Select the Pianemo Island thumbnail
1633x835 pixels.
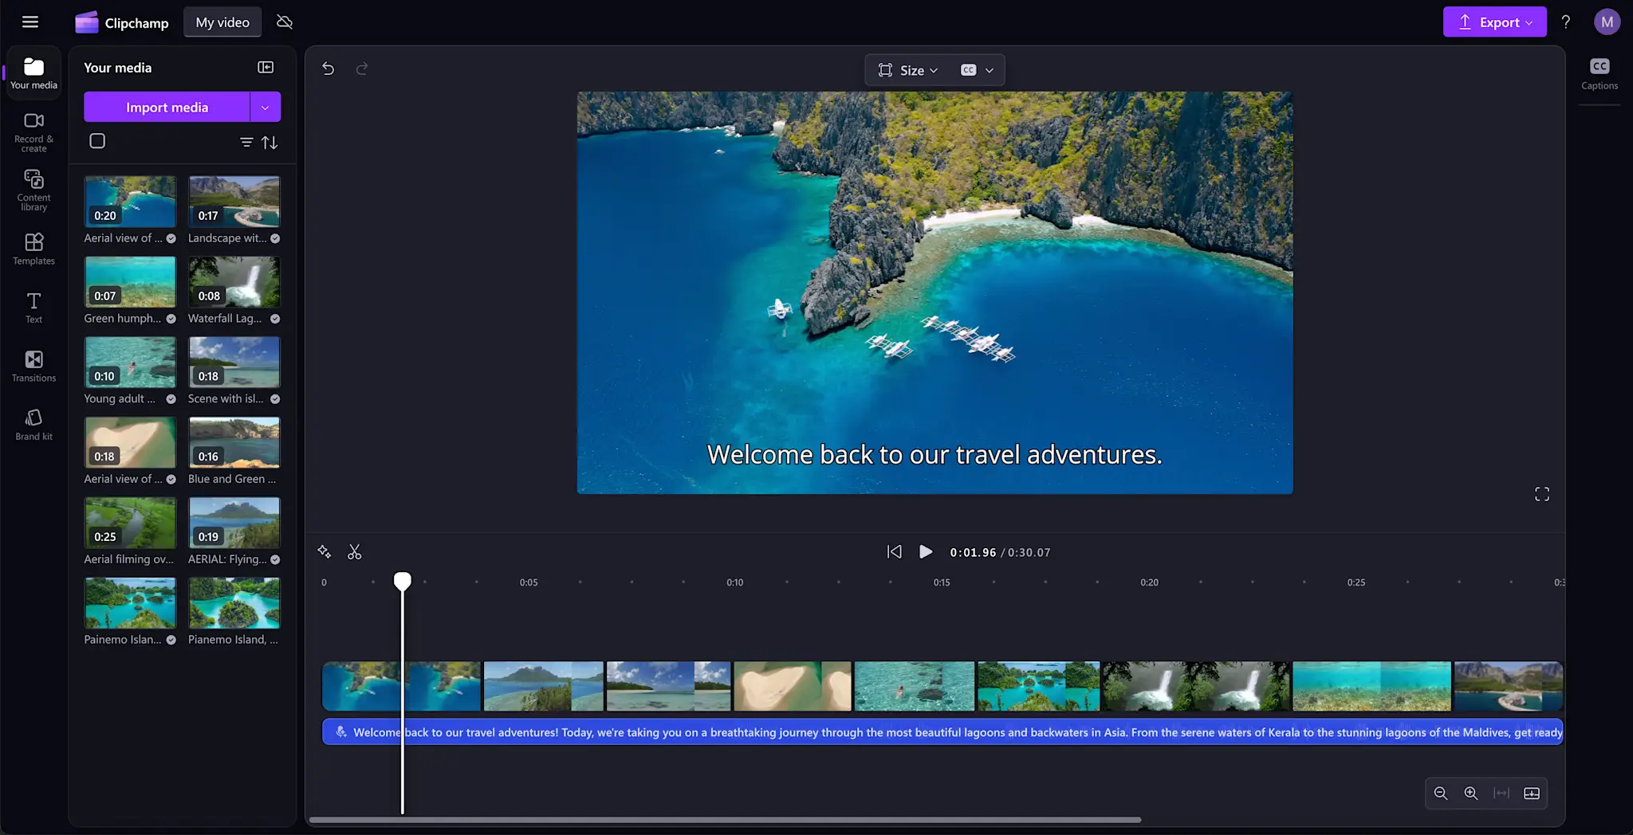(x=234, y=603)
